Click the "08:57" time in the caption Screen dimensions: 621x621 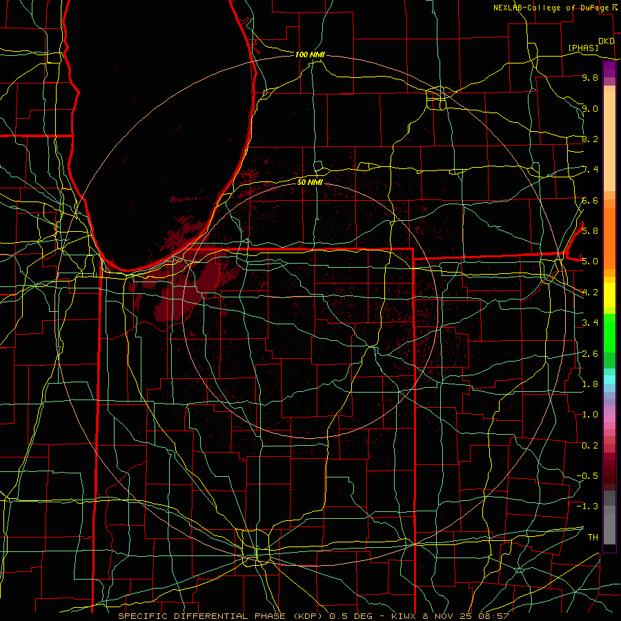click(x=495, y=616)
